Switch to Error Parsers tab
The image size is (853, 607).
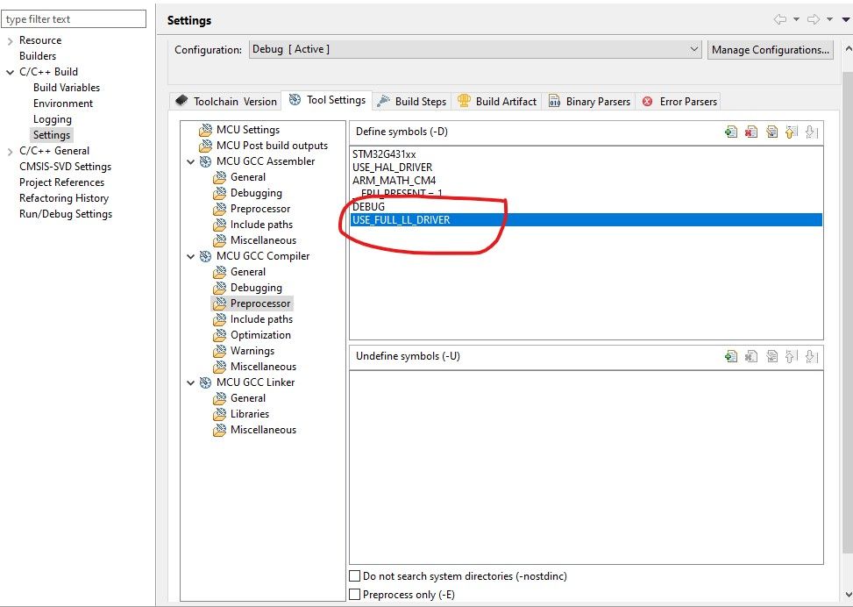click(679, 101)
